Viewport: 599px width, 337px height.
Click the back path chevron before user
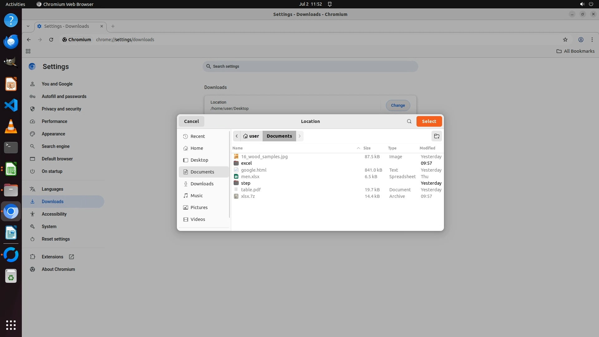(237, 136)
